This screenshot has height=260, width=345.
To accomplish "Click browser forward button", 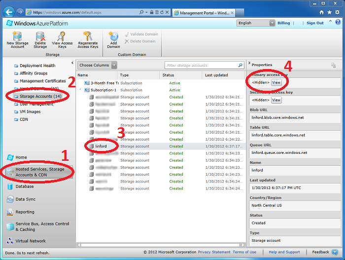I will [x=20, y=12].
